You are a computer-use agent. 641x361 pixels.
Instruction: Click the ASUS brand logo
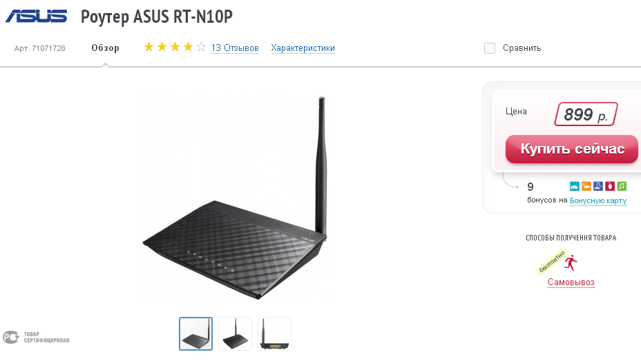pos(36,17)
